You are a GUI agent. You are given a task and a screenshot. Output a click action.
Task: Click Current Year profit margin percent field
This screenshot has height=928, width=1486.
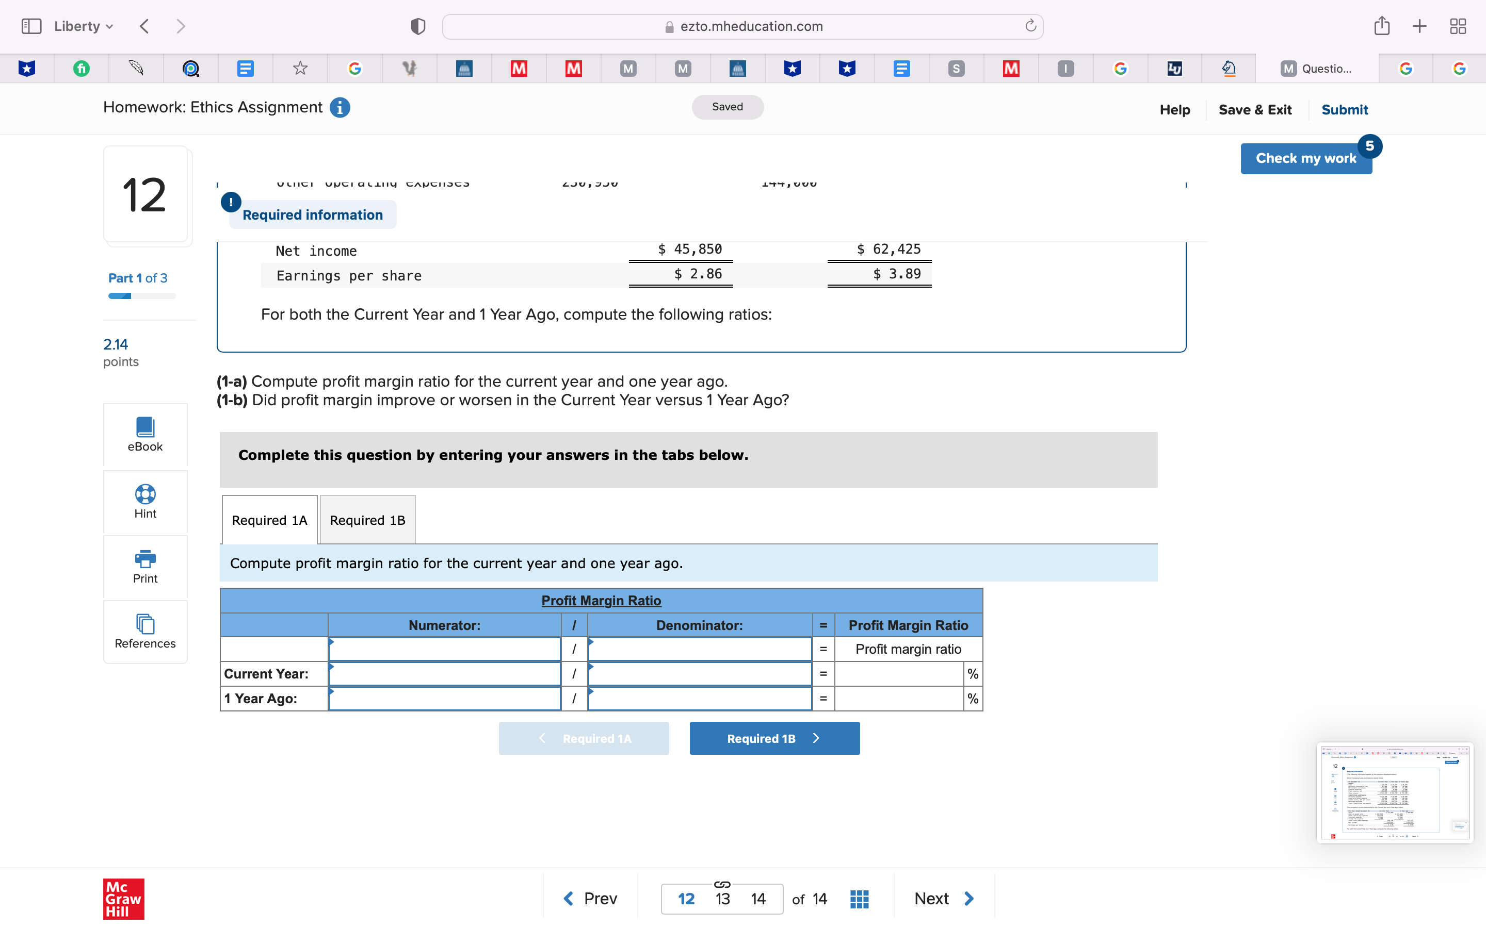899,674
